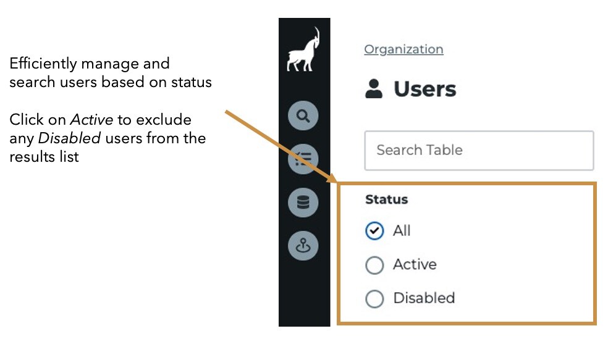Image resolution: width=608 pixels, height=339 pixels.
Task: Click the Status filter section label
Action: pyautogui.click(x=387, y=199)
